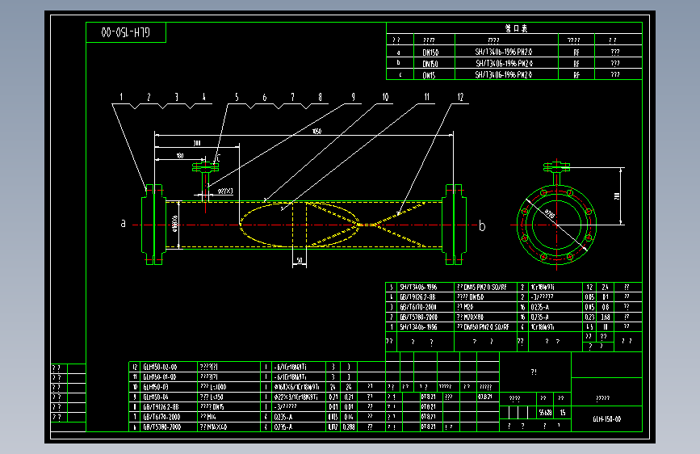Viewport: 700px width, 454px height.
Task: Click the 管口表 nozzle table title
Action: pos(517,28)
